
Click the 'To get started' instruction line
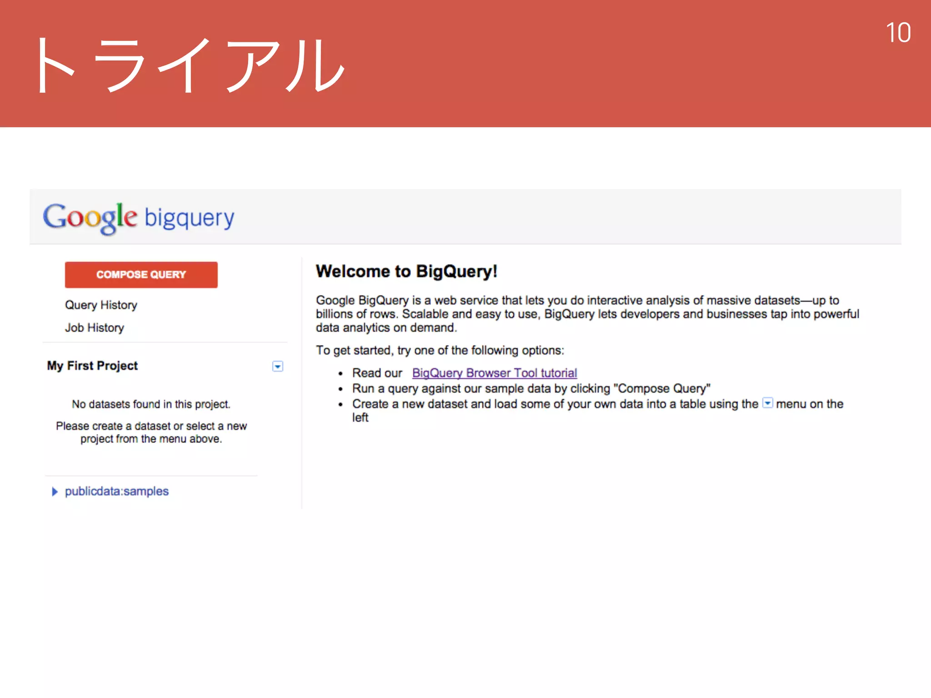(x=440, y=350)
